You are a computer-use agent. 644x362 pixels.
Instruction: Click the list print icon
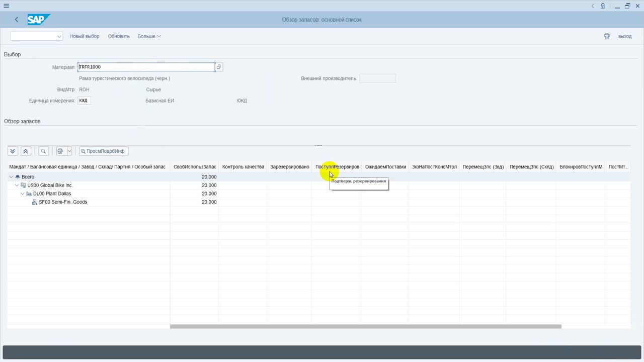[60, 151]
